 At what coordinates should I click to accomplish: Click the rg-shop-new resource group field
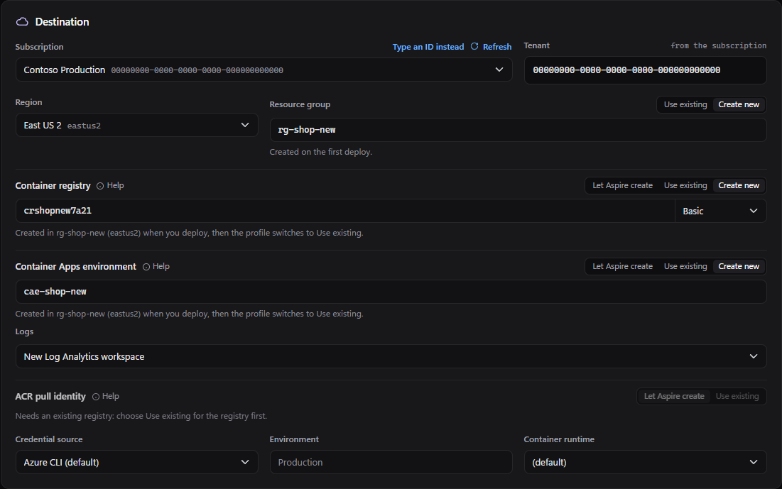tap(518, 130)
